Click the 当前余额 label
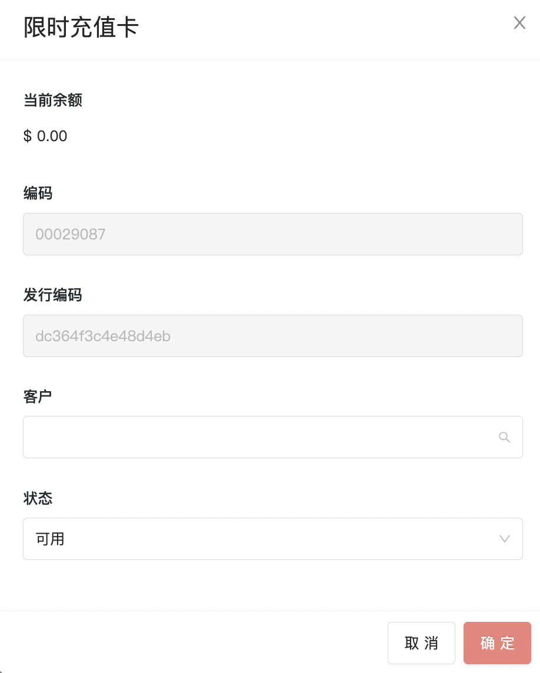The width and height of the screenshot is (540, 673). (53, 100)
